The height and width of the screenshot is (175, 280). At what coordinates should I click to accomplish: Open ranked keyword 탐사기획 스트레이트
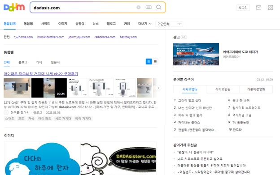coord(246,108)
